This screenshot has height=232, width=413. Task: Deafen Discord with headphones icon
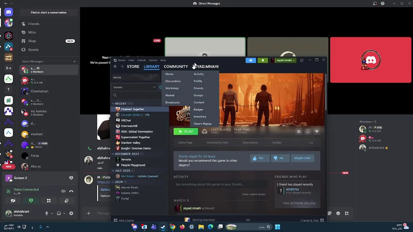tap(59, 213)
